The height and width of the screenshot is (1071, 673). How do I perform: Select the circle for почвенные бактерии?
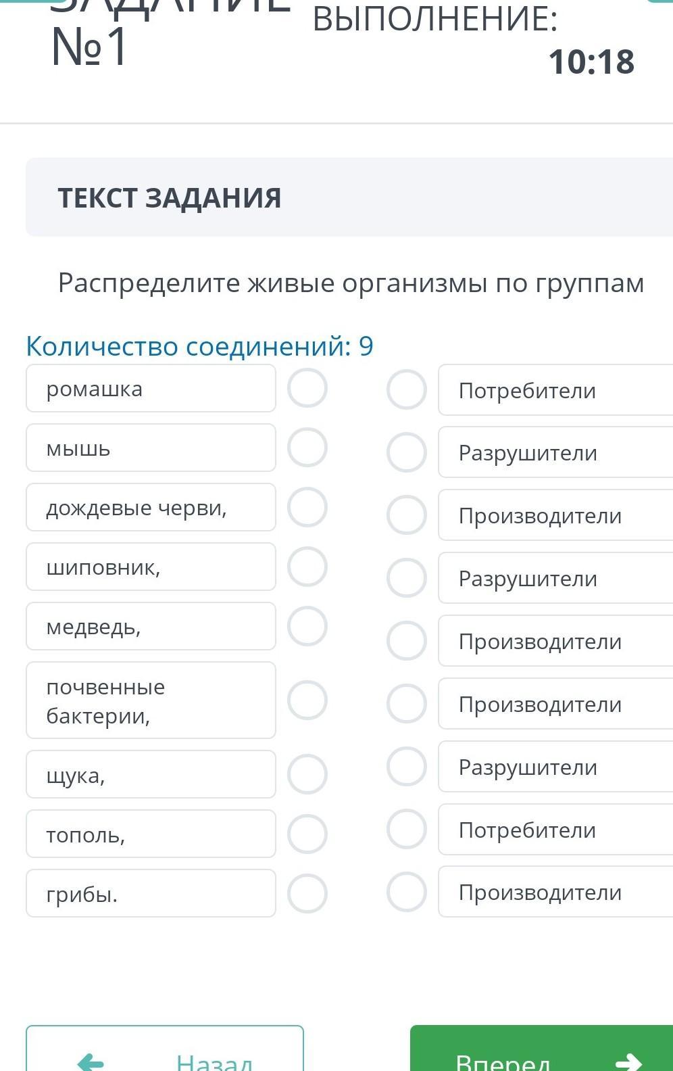[x=307, y=700]
